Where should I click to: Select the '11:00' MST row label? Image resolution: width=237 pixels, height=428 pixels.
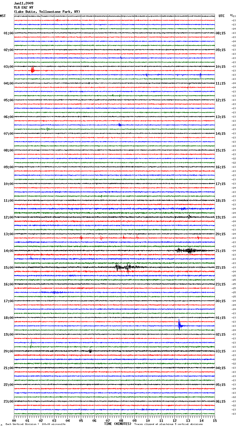[x=8, y=201]
